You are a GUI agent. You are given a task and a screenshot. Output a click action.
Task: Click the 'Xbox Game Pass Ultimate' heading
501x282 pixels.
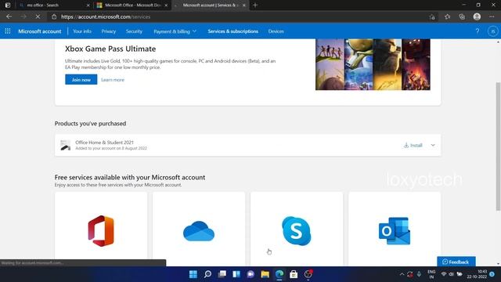tap(110, 49)
